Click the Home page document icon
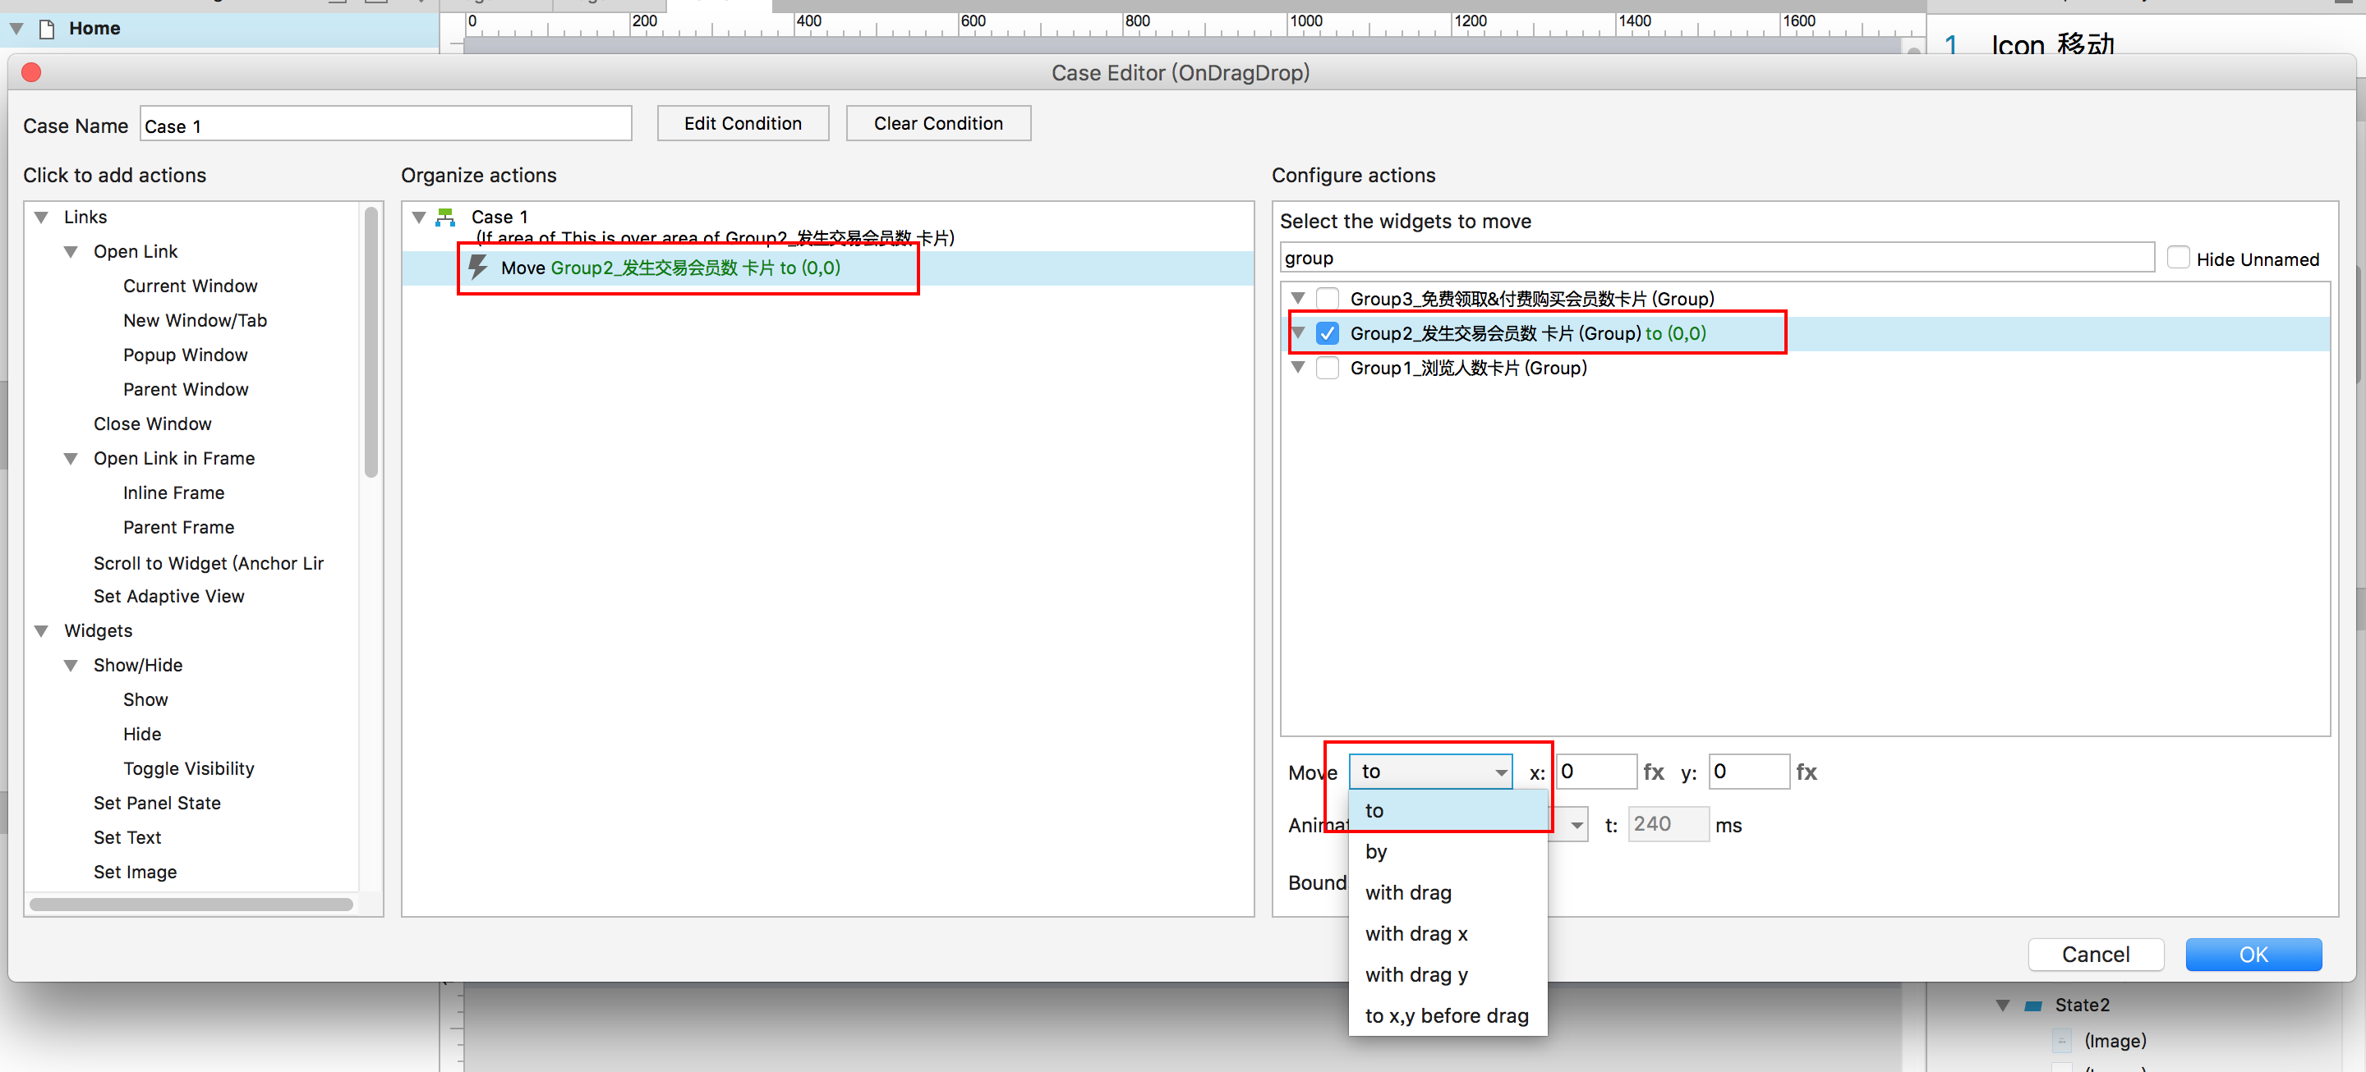This screenshot has width=2366, height=1072. 47,29
